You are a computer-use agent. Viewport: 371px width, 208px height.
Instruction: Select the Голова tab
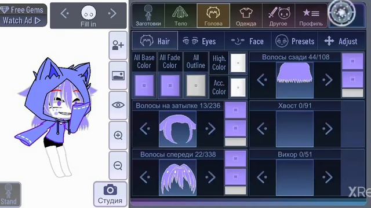pos(213,16)
